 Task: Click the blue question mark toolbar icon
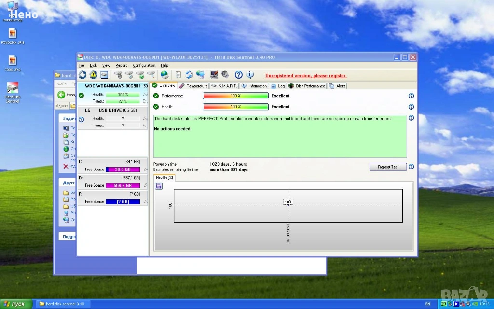click(238, 75)
